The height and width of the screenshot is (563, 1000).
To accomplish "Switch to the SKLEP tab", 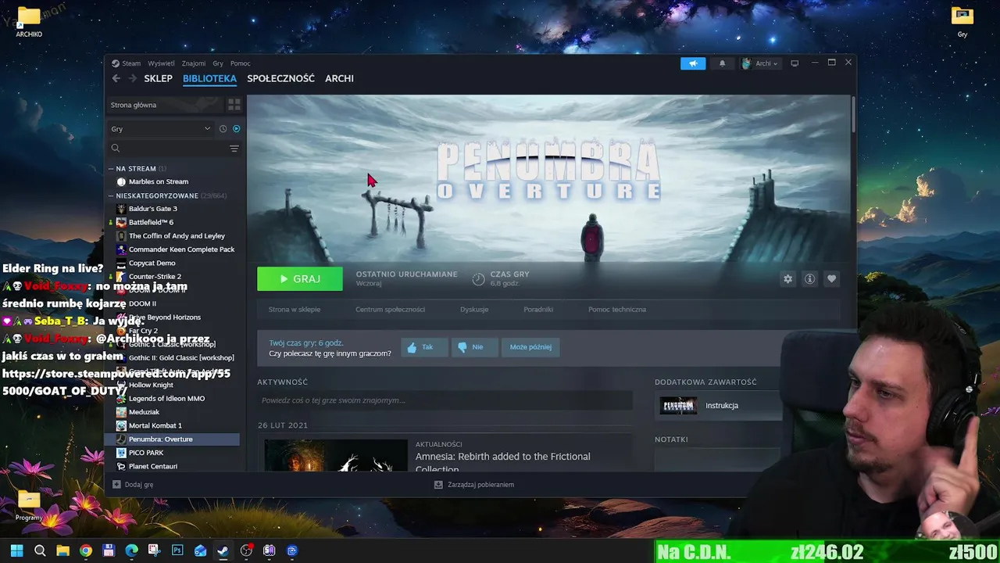I will click(158, 78).
